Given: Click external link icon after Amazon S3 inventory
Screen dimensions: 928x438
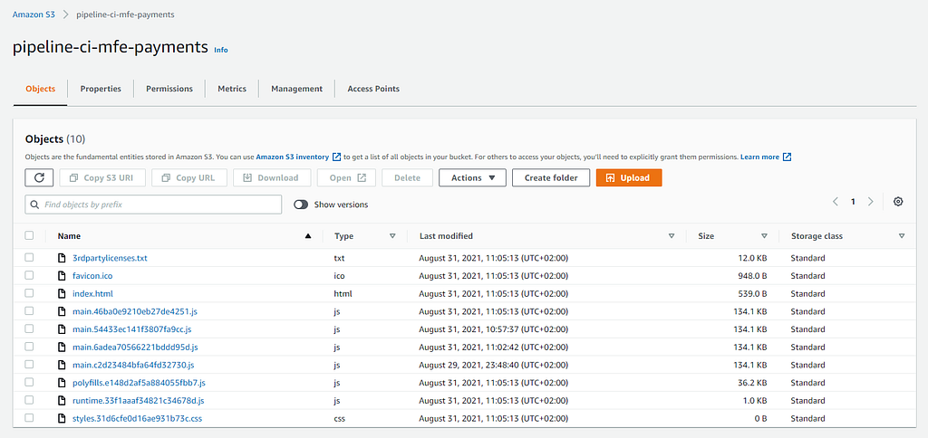Looking at the screenshot, I should coord(337,157).
